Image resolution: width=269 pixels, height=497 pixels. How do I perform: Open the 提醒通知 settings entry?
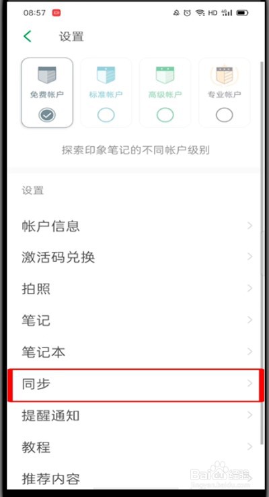pyautogui.click(x=136, y=416)
